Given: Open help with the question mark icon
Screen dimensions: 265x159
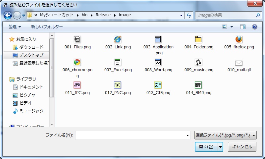Looking at the screenshot, I should click(255, 27).
